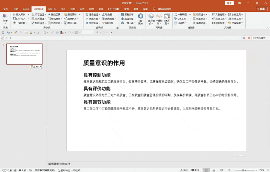Expand the 分割线 dropdown
Screen dimensions: 270x172
pyautogui.click(x=186, y=23)
